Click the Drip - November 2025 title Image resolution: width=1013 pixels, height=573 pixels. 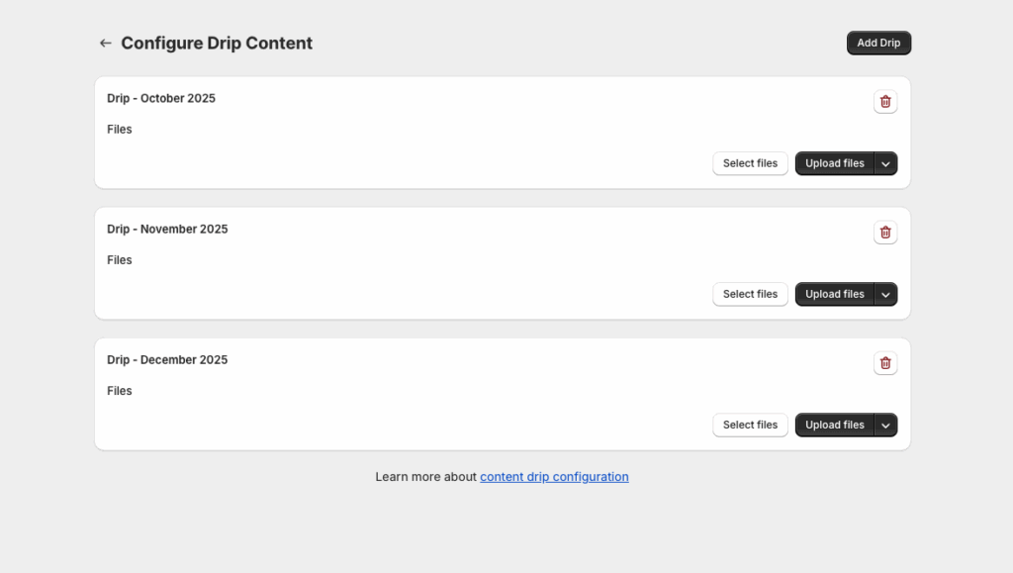click(167, 229)
